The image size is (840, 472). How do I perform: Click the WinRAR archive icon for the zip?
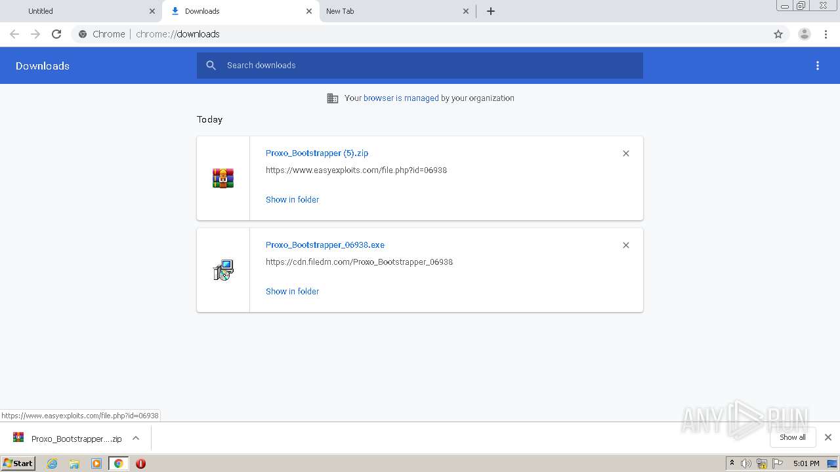click(223, 178)
